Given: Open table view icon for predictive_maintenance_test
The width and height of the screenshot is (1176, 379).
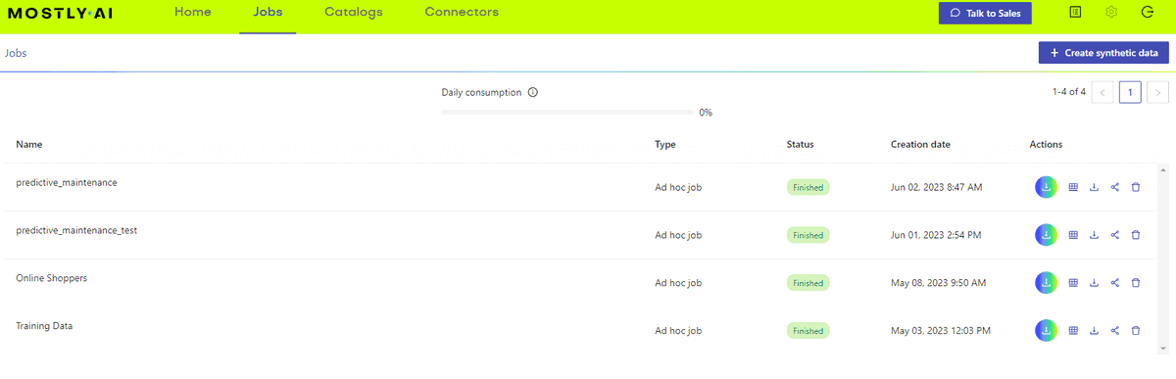Looking at the screenshot, I should [1073, 235].
